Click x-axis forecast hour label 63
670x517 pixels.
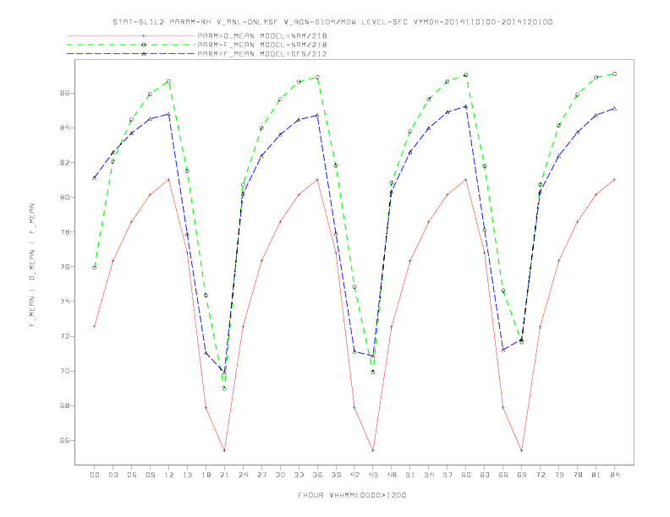click(485, 475)
